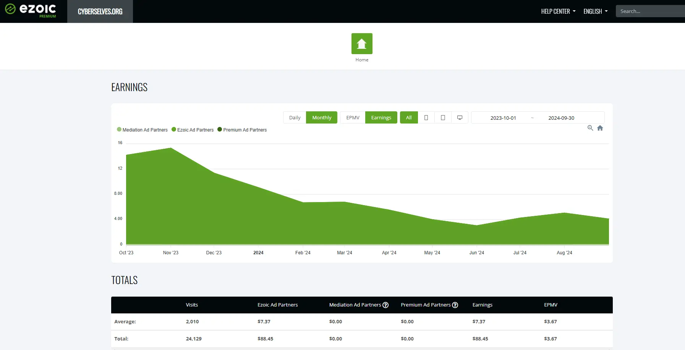Image resolution: width=685 pixels, height=350 pixels.
Task: Filter chart by desktop monitor icon
Action: click(460, 117)
